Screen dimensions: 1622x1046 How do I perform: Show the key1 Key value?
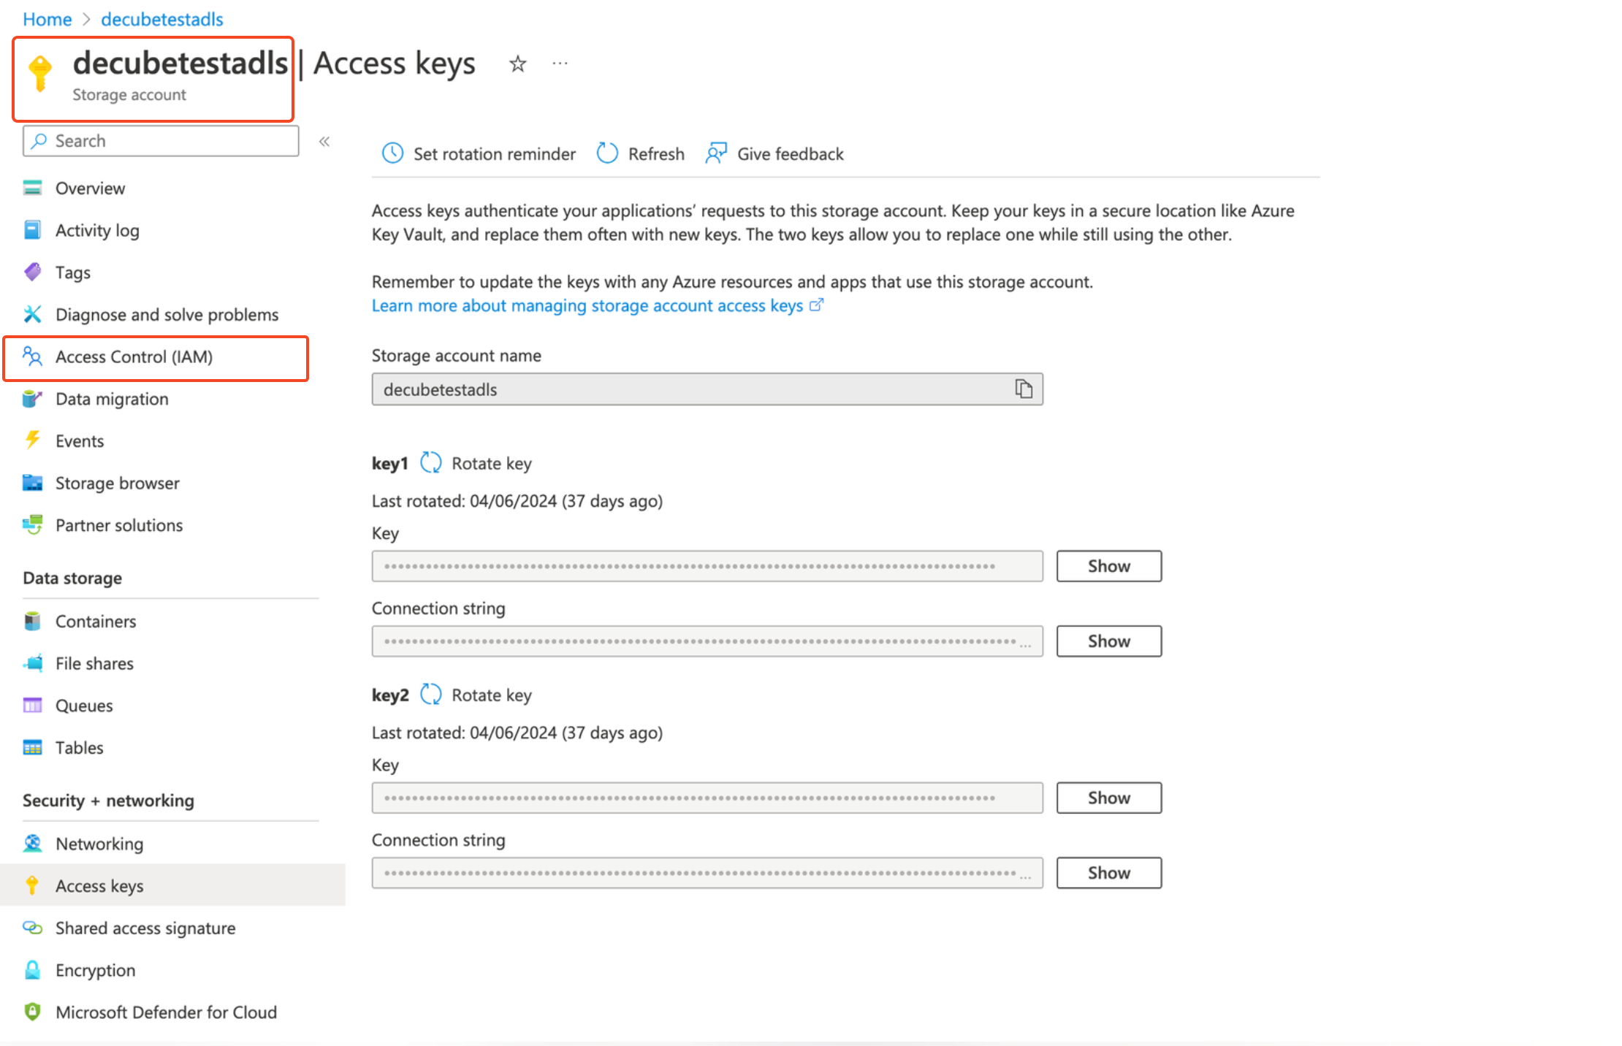[x=1108, y=566]
